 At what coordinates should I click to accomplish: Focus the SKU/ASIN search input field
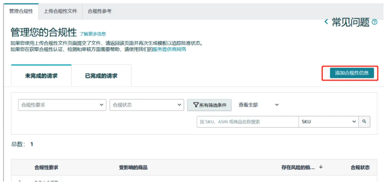click(247, 121)
